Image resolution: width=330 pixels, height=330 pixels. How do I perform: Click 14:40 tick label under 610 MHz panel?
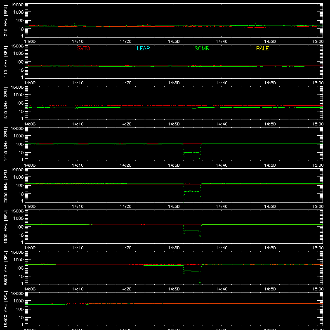(222, 124)
